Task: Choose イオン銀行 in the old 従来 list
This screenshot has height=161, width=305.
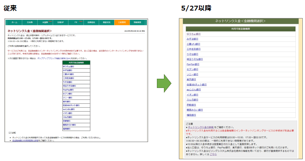Action: point(68,113)
